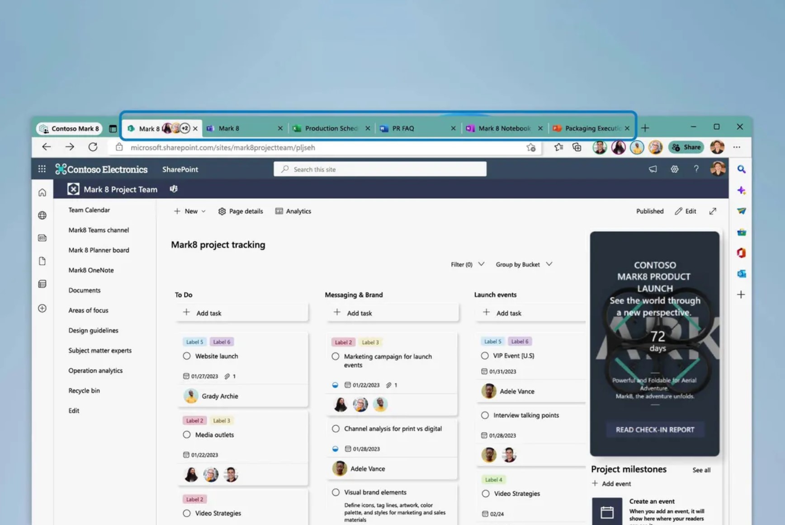
Task: Open Analytics for the Mark8 page
Action: [x=293, y=211]
